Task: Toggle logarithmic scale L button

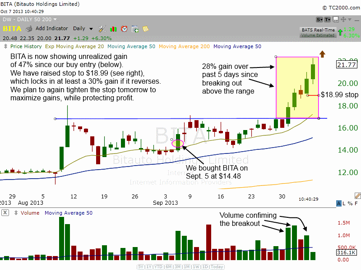Action: click(344, 203)
